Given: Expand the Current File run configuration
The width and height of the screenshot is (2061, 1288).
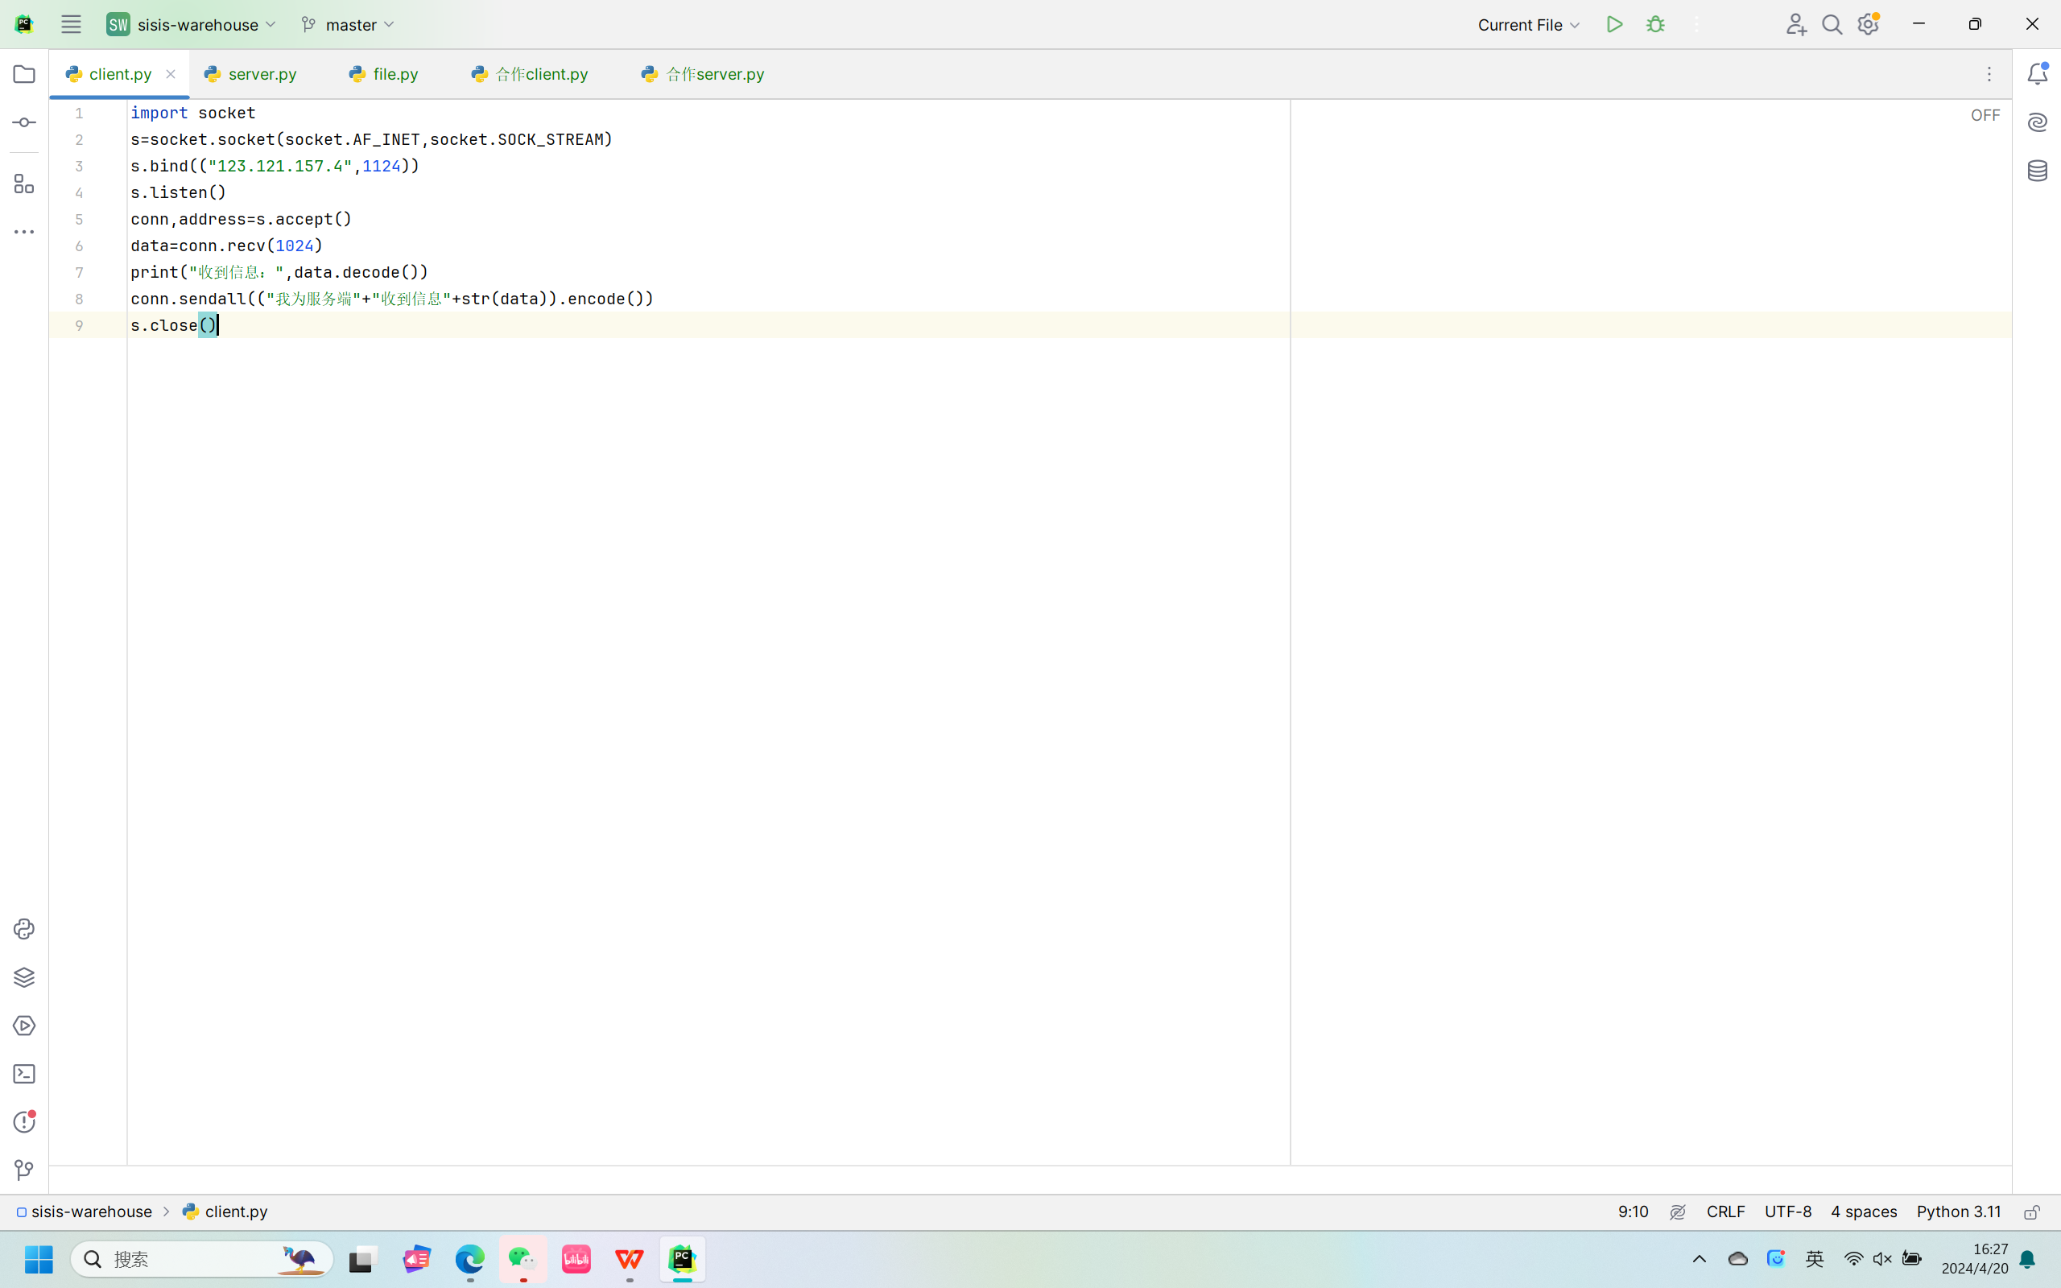Looking at the screenshot, I should coord(1528,25).
